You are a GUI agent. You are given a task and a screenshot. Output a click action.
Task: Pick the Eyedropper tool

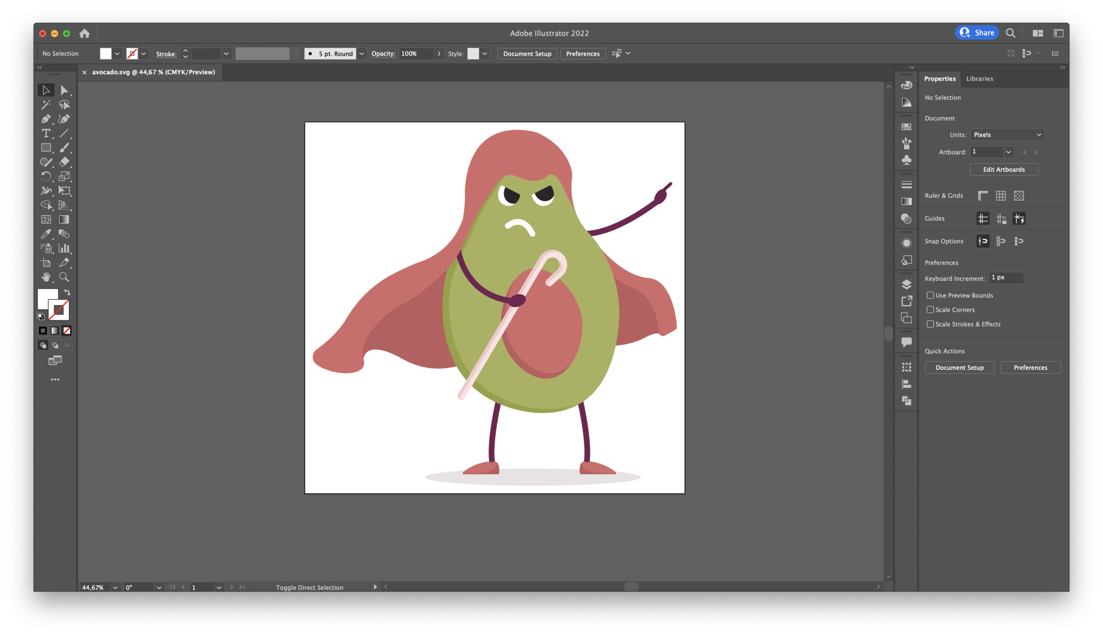(46, 234)
